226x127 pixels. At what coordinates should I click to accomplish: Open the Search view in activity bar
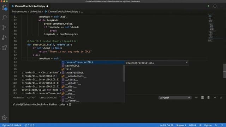pyautogui.click(x=4, y=17)
